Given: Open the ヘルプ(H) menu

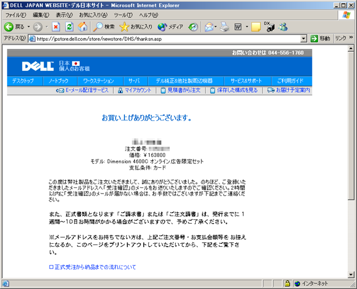Looking at the screenshot, I should pos(148,15).
